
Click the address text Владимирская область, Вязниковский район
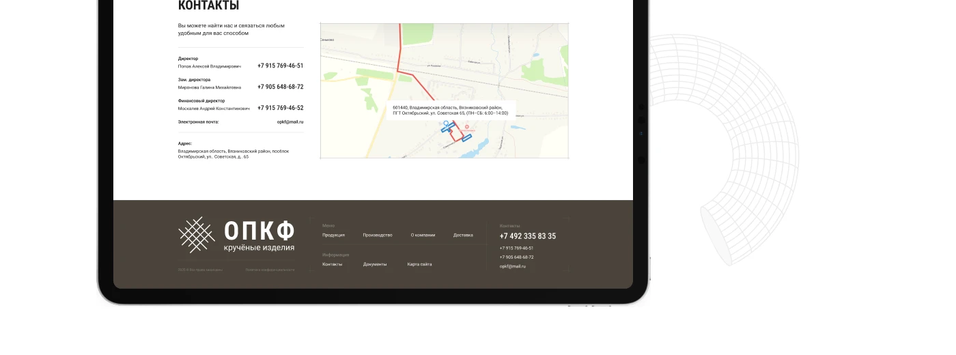click(x=234, y=154)
